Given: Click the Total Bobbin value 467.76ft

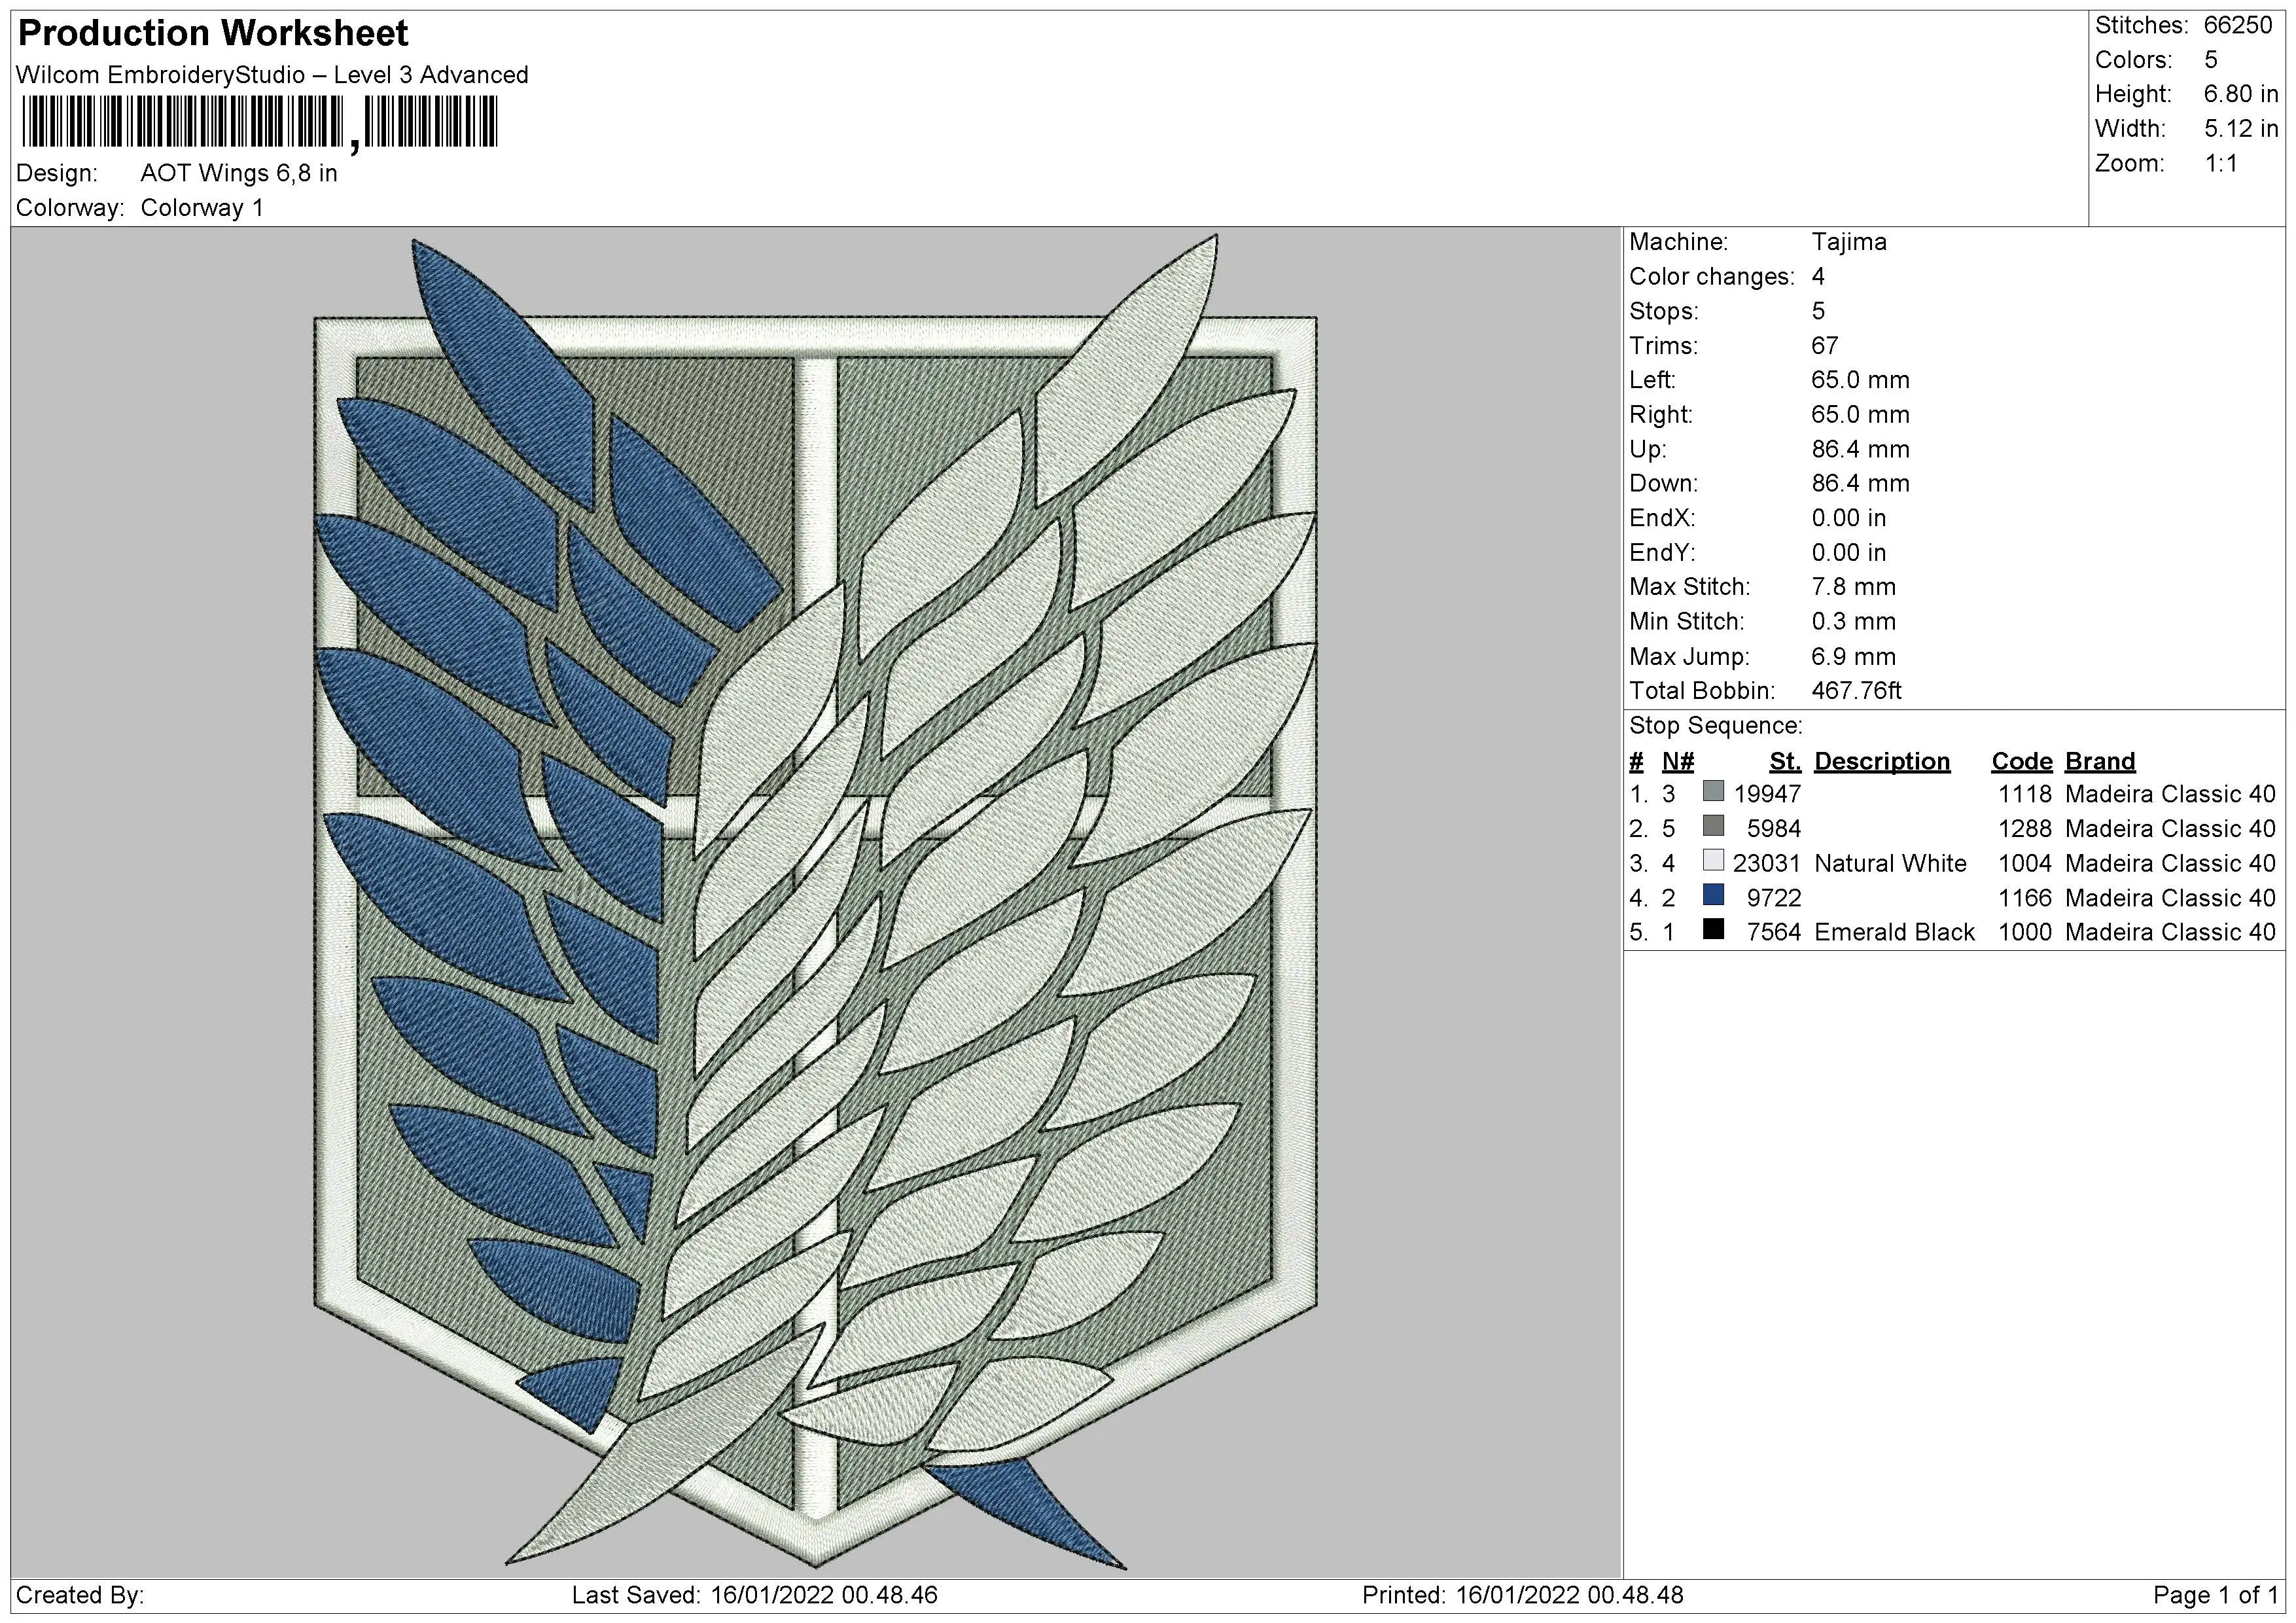Looking at the screenshot, I should (1856, 691).
